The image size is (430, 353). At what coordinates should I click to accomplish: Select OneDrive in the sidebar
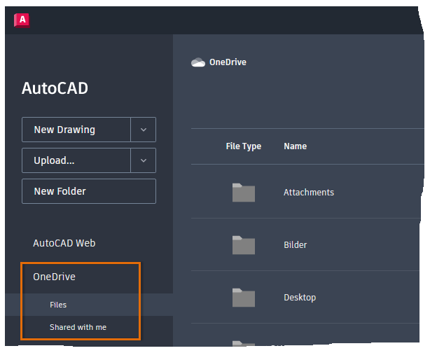[x=54, y=277]
